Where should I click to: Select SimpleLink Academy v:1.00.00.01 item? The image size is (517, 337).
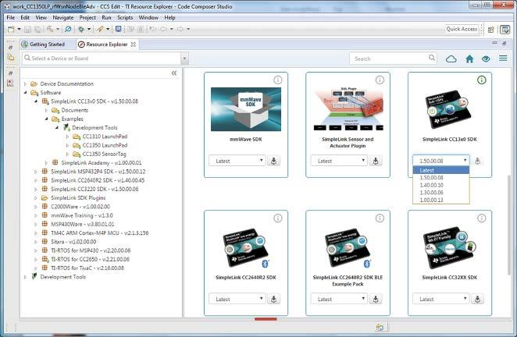[x=102, y=163]
